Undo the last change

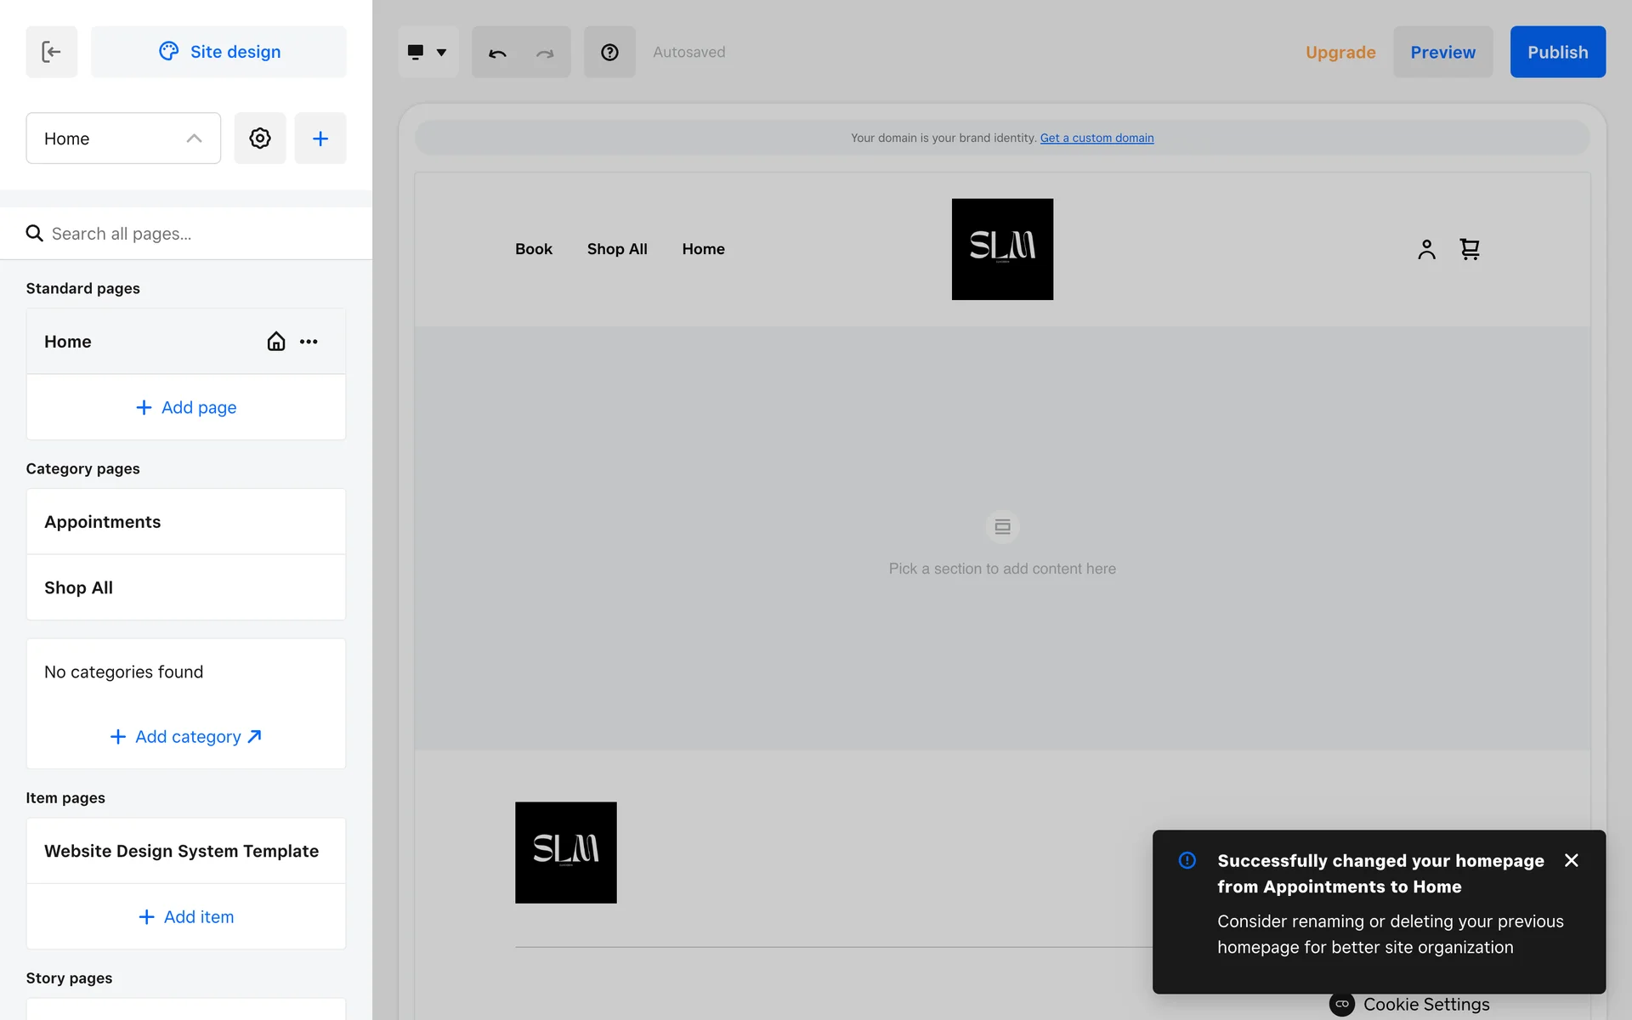tap(497, 52)
